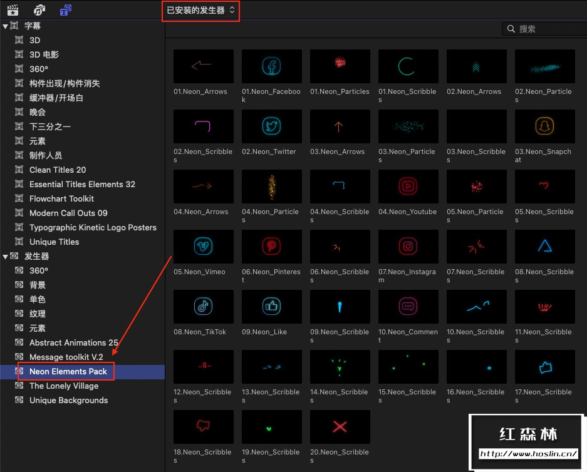The width and height of the screenshot is (587, 472).
Task: Click the 03.Neon_Particles label text
Action: click(407, 156)
